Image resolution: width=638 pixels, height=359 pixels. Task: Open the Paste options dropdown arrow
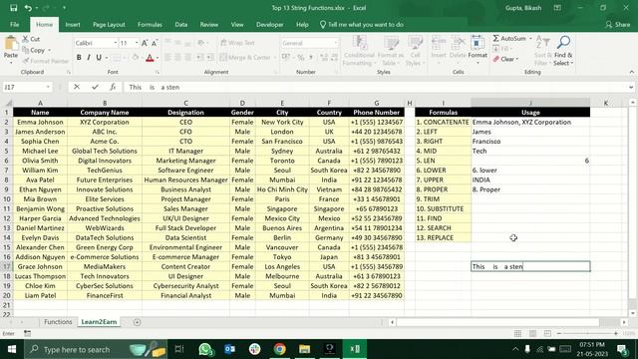(x=11, y=62)
